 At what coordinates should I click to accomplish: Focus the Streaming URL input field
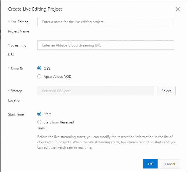tap(106, 45)
